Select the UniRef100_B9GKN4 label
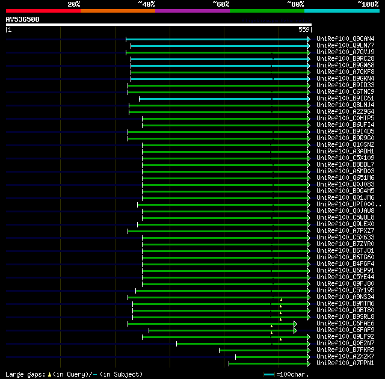The image size is (385, 379). coord(345,79)
